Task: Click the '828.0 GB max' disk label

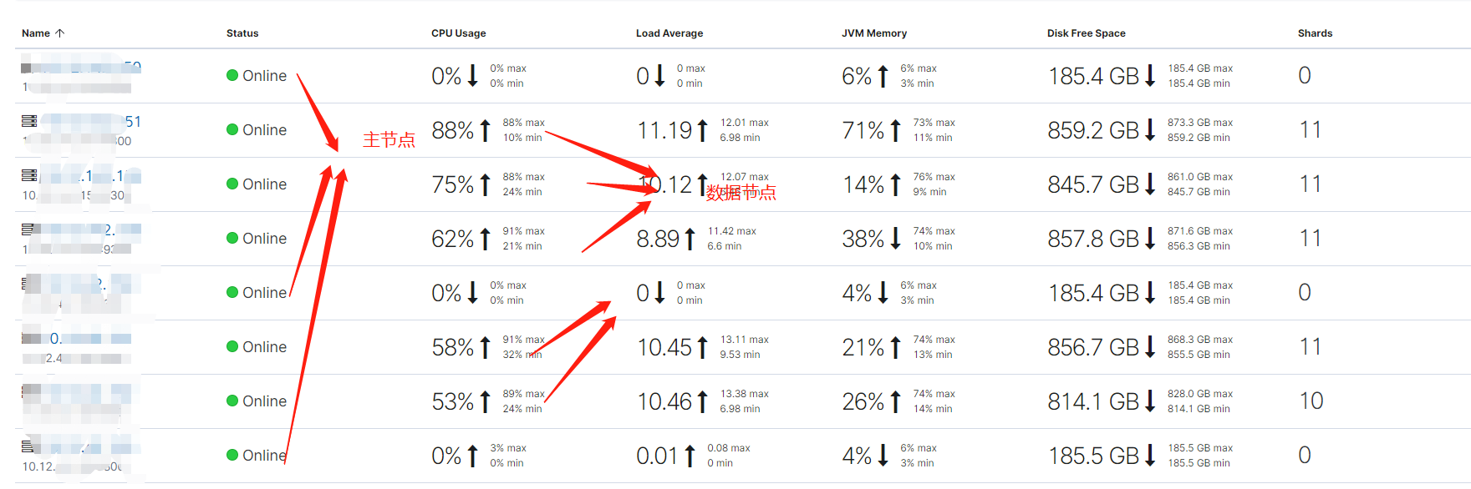Action: tap(1200, 394)
